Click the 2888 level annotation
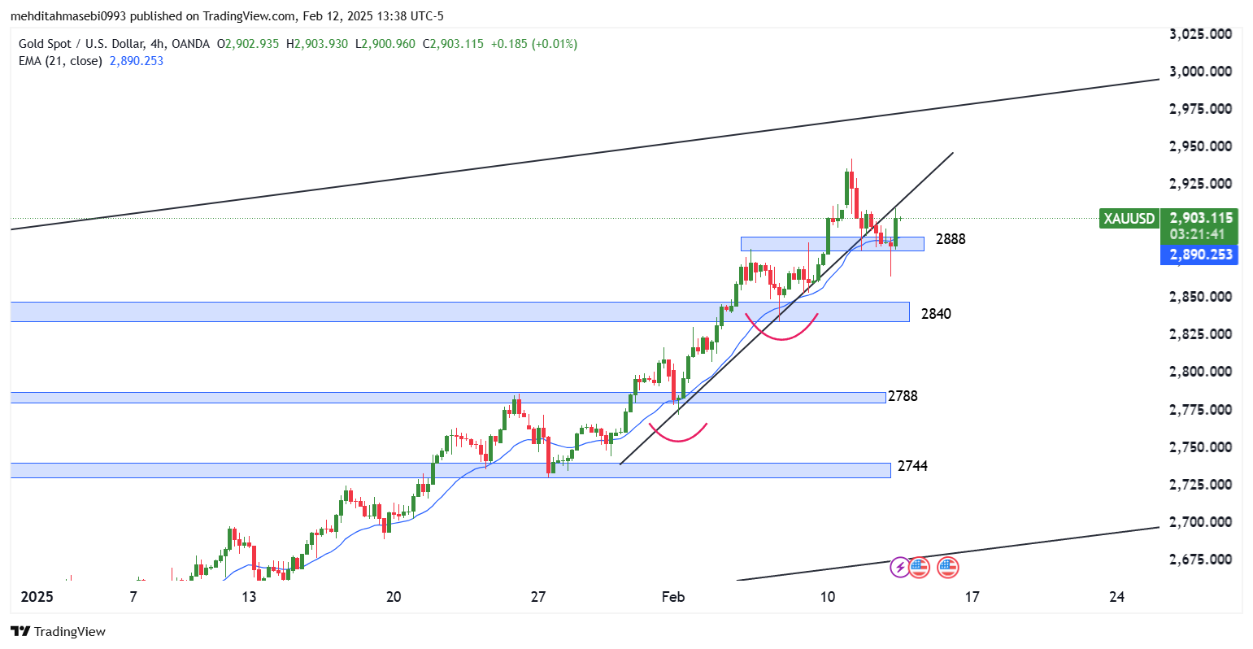This screenshot has width=1253, height=649. (951, 239)
